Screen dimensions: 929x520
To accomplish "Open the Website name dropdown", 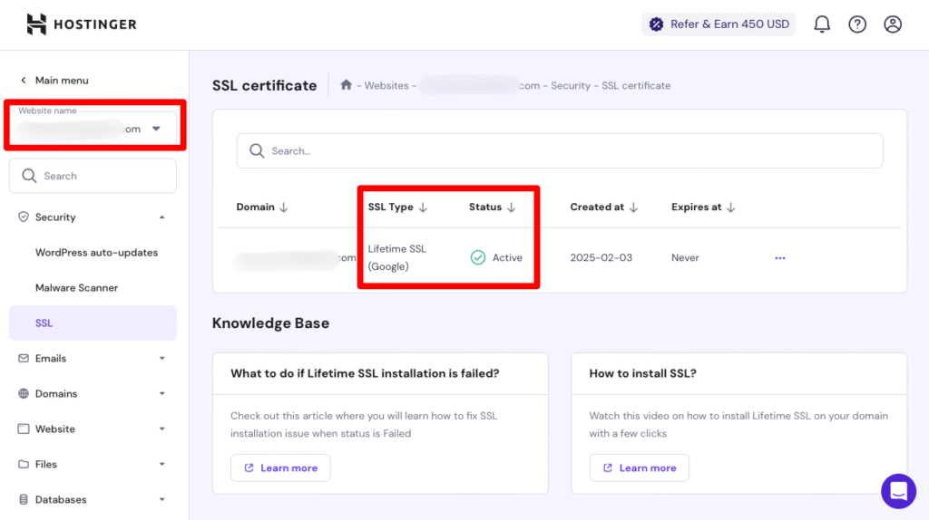I will pyautogui.click(x=156, y=129).
